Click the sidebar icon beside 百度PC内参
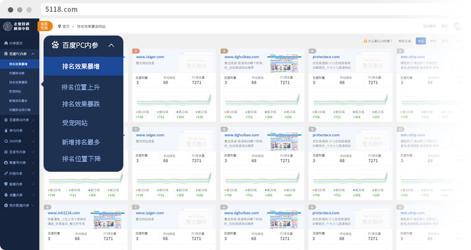This screenshot has height=250, width=471. pyautogui.click(x=6, y=54)
